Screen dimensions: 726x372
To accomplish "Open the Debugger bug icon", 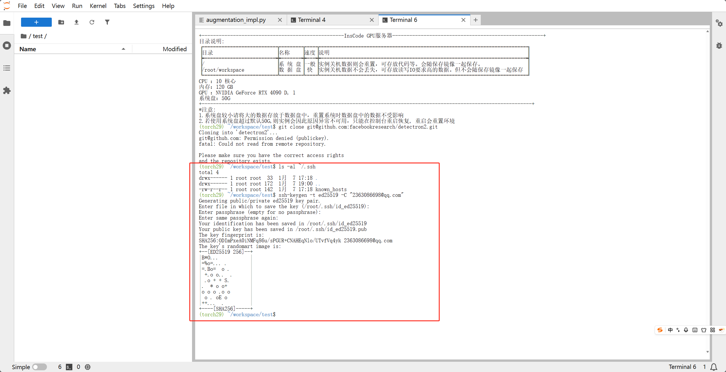I will click(x=719, y=46).
